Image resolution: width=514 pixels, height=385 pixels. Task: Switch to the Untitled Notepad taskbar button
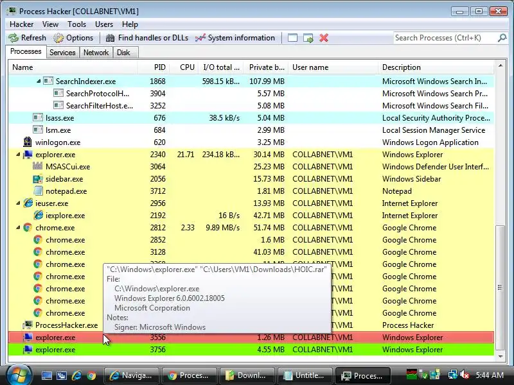pyautogui.click(x=305, y=375)
